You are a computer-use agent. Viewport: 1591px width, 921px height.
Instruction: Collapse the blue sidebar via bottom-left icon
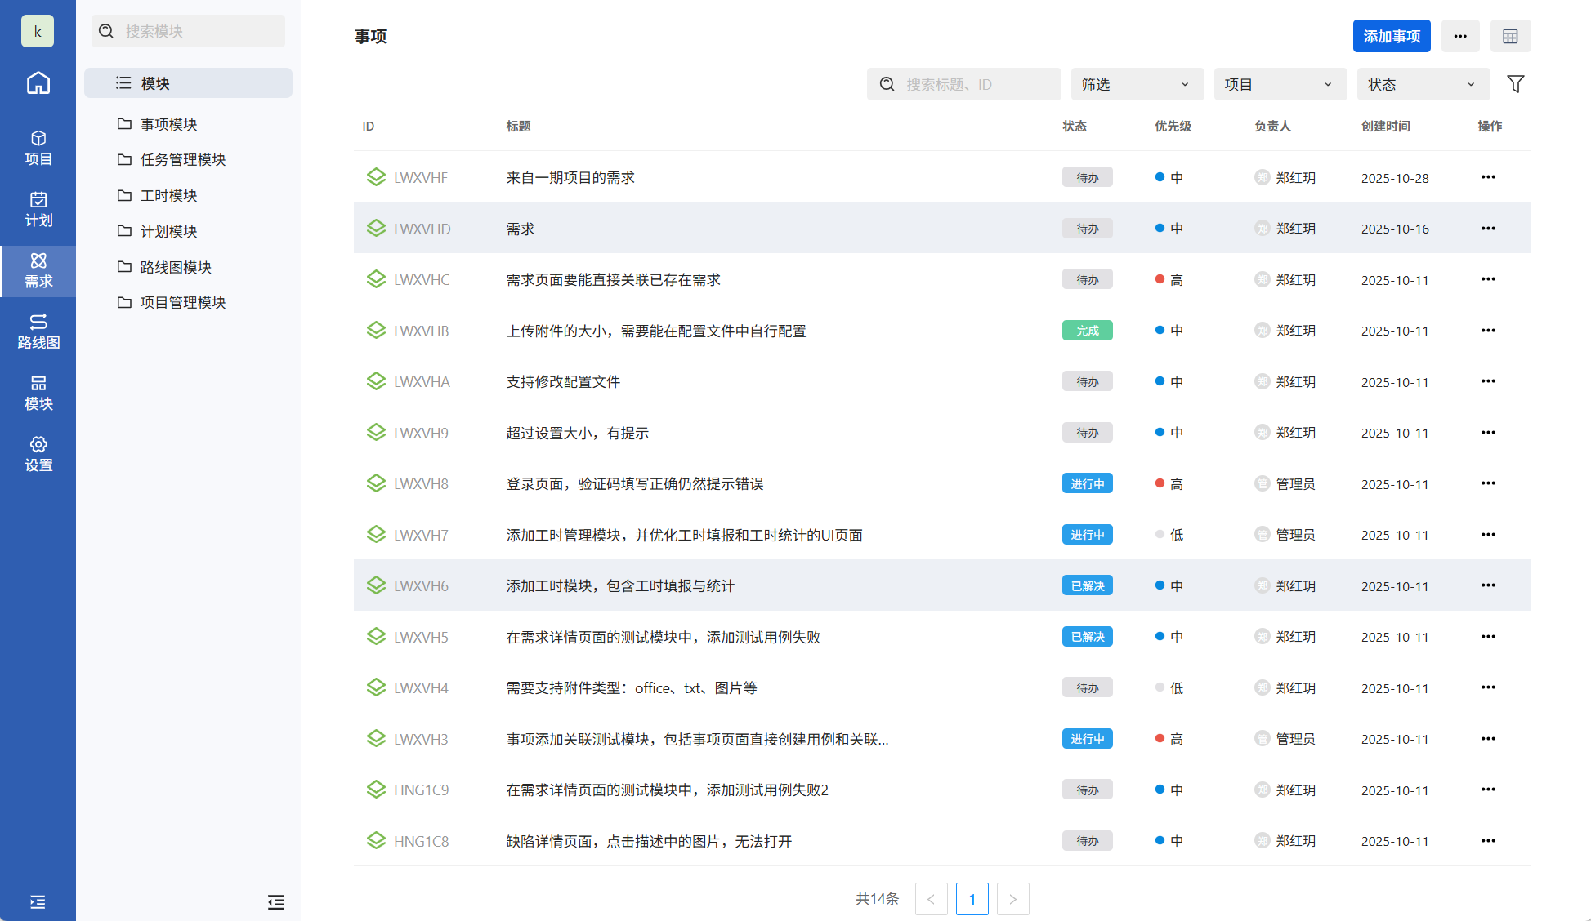point(38,902)
